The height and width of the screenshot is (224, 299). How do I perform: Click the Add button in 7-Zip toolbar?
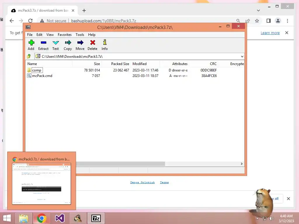tap(31, 45)
